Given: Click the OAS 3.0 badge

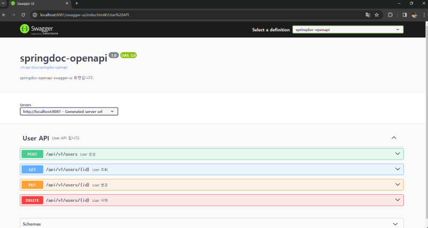Looking at the screenshot, I should point(128,56).
